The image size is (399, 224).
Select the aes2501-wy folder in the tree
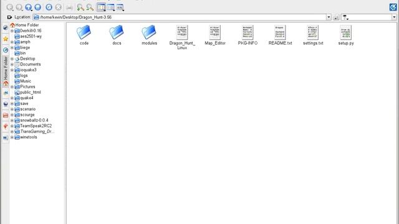coord(28,36)
